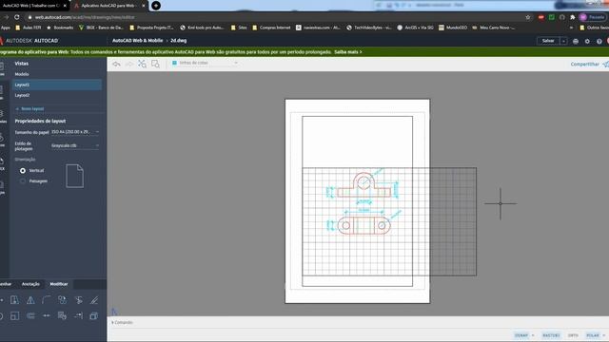
Task: Select the Mirror tool in Modificar panel
Action: pos(30,300)
